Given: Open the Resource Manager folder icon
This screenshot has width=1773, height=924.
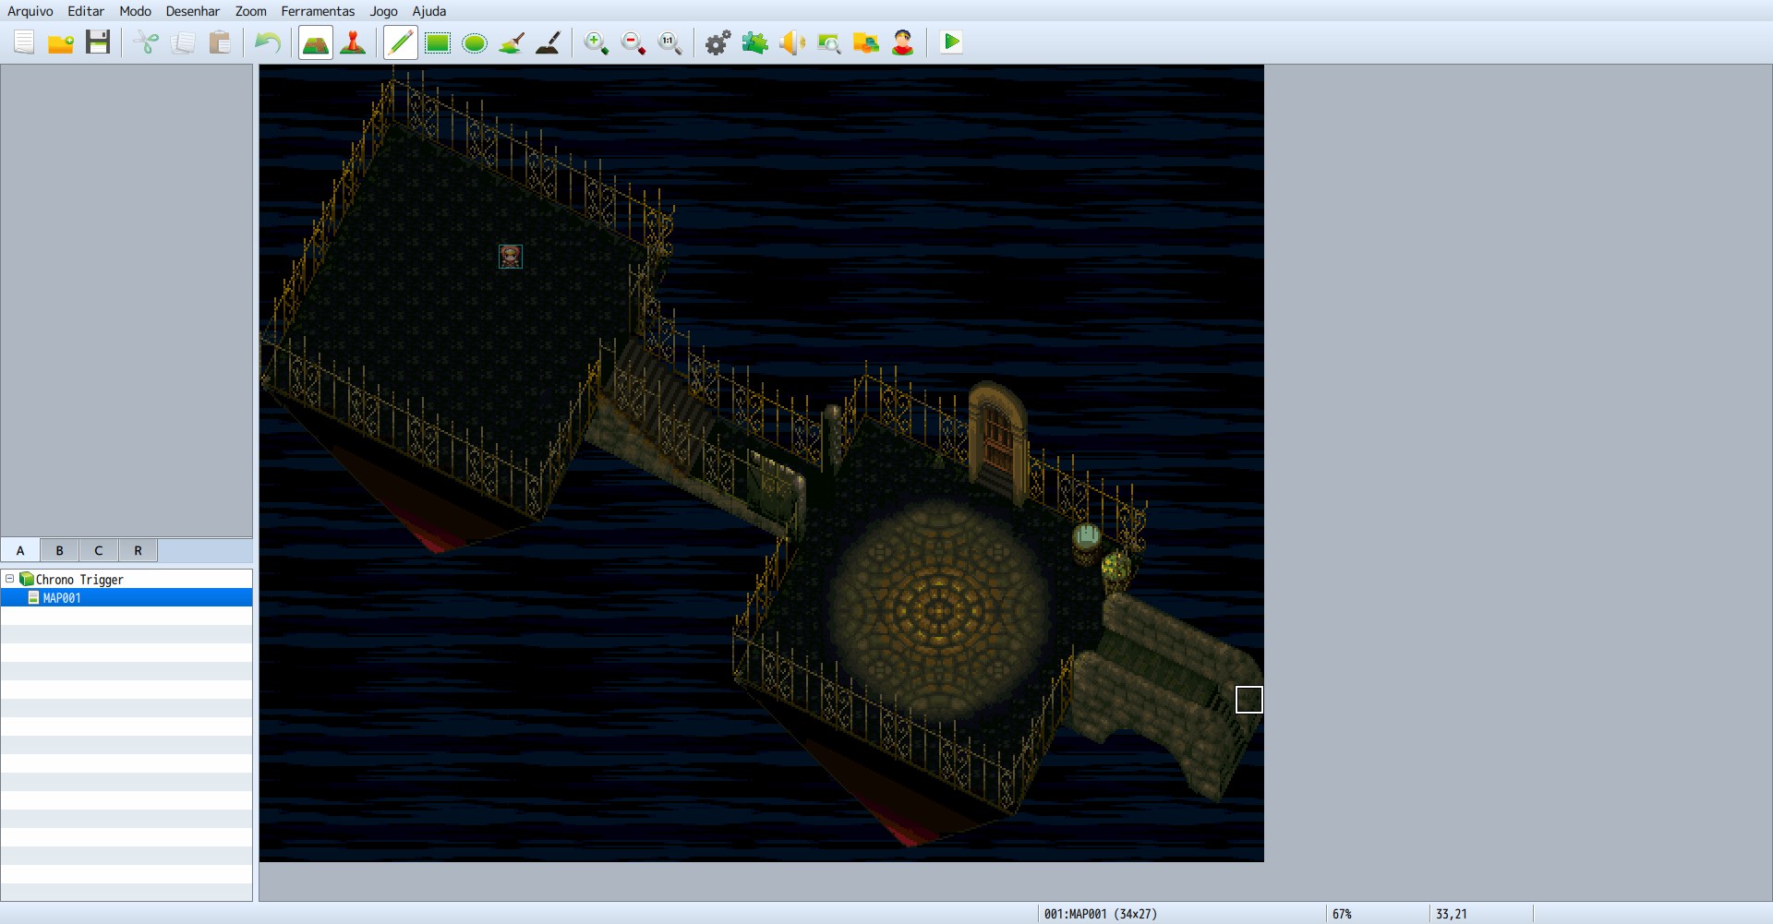Looking at the screenshot, I should [x=866, y=42].
